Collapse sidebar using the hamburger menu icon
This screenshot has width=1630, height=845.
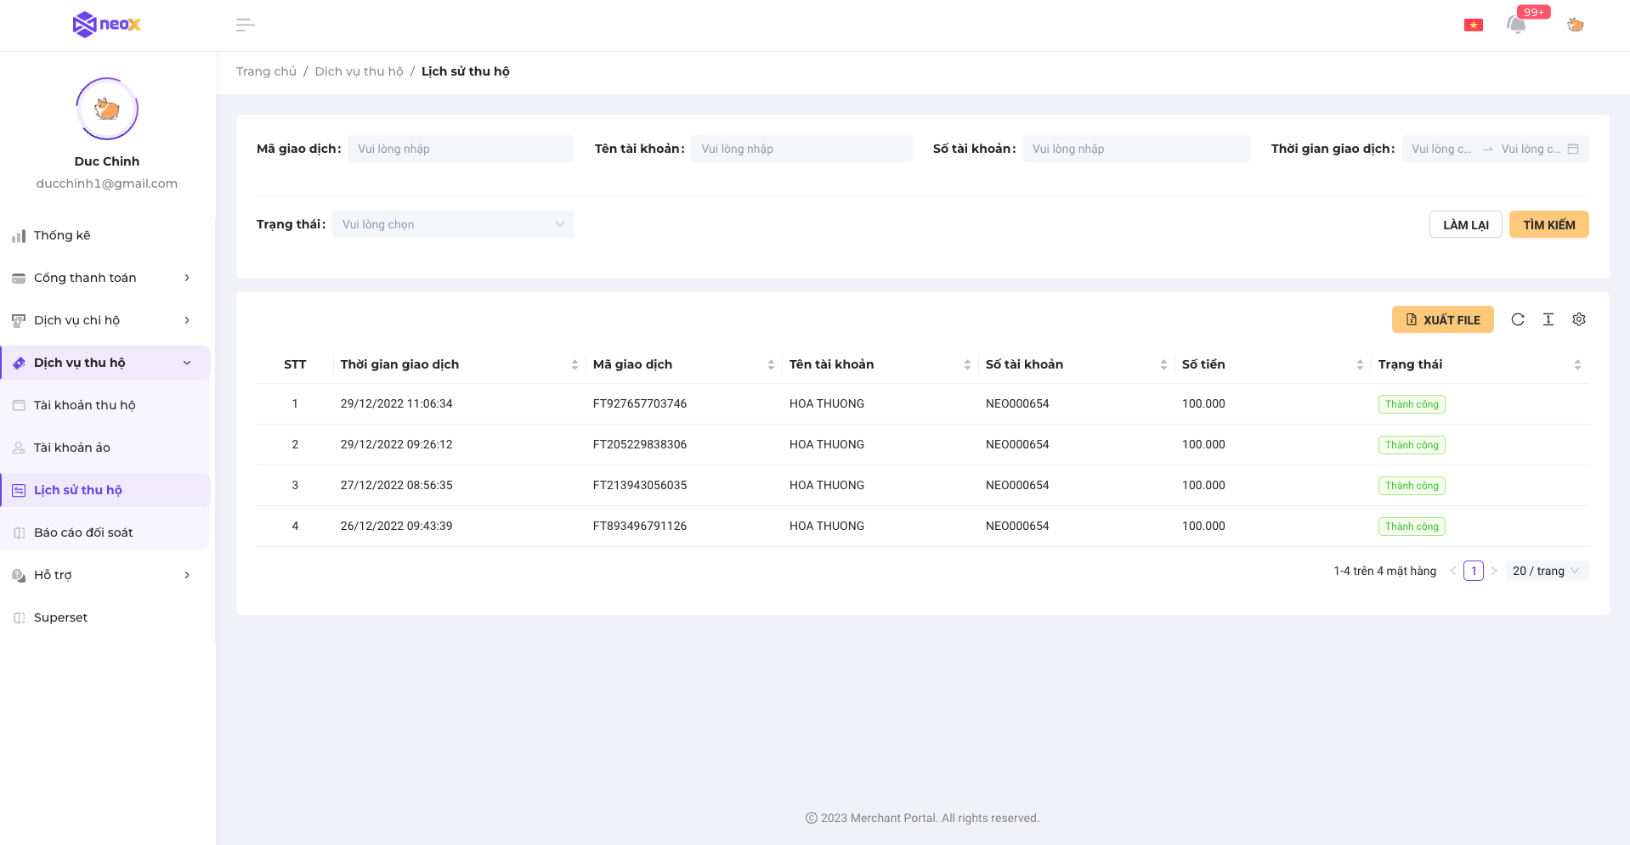point(245,25)
